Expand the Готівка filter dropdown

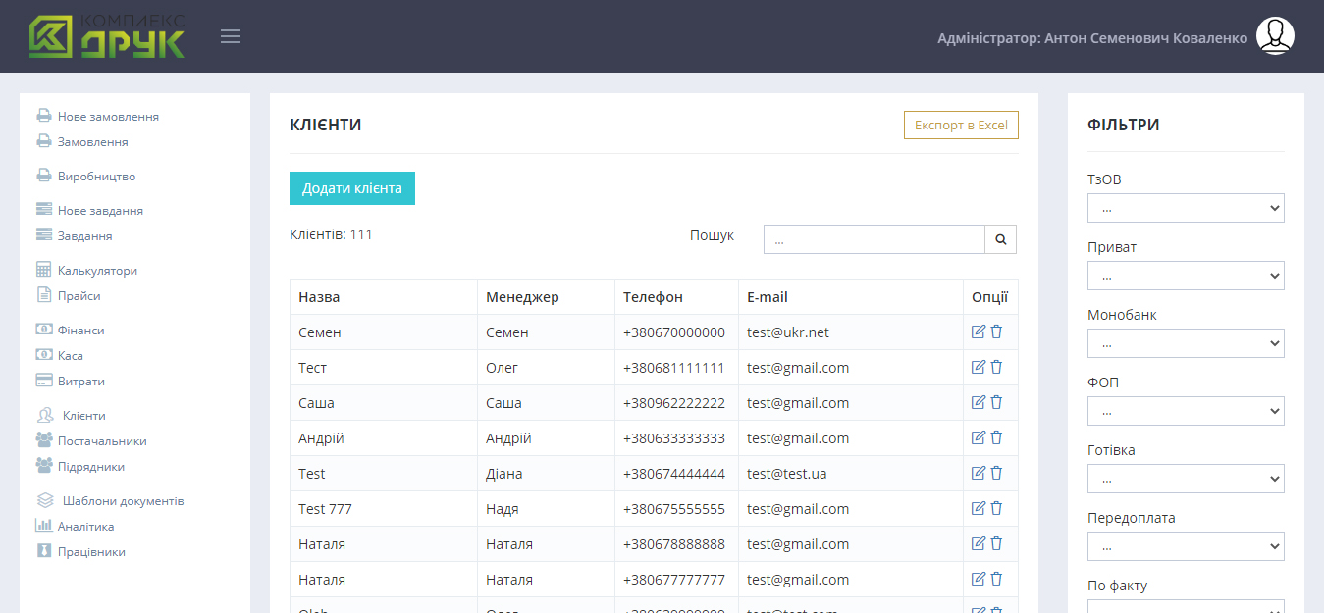[1185, 479]
